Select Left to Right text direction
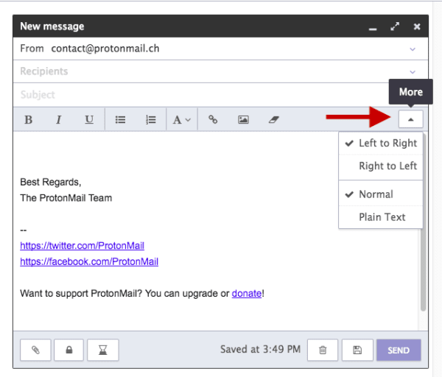 coord(381,143)
